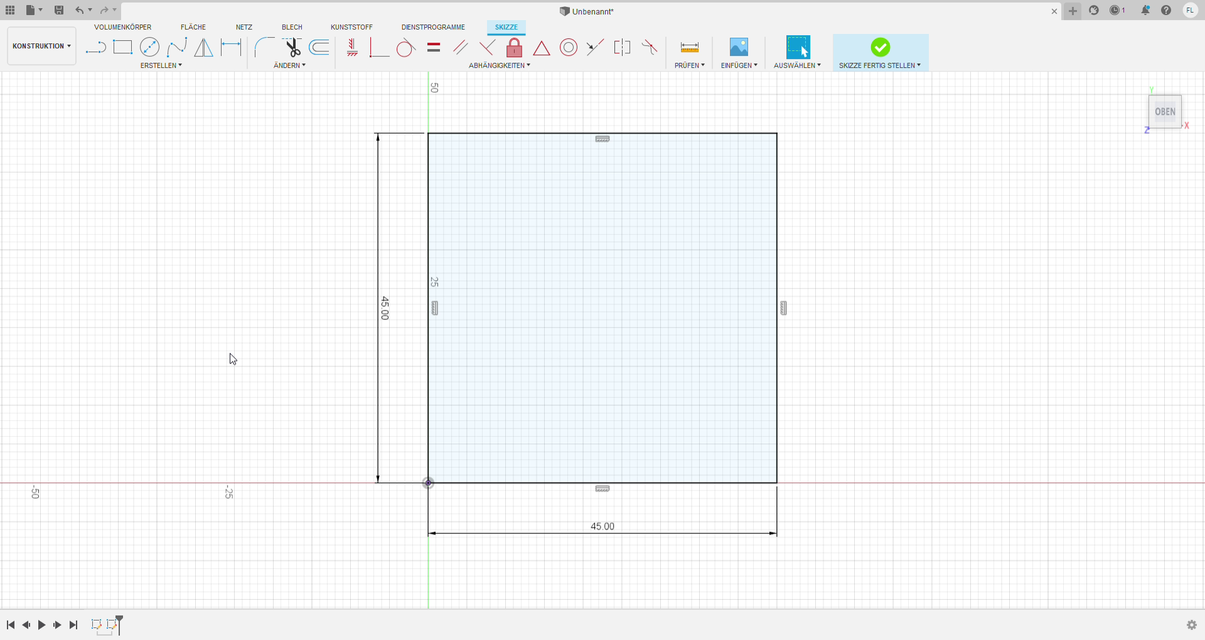This screenshot has width=1205, height=640.
Task: Open the BLECH tab
Action: [292, 27]
